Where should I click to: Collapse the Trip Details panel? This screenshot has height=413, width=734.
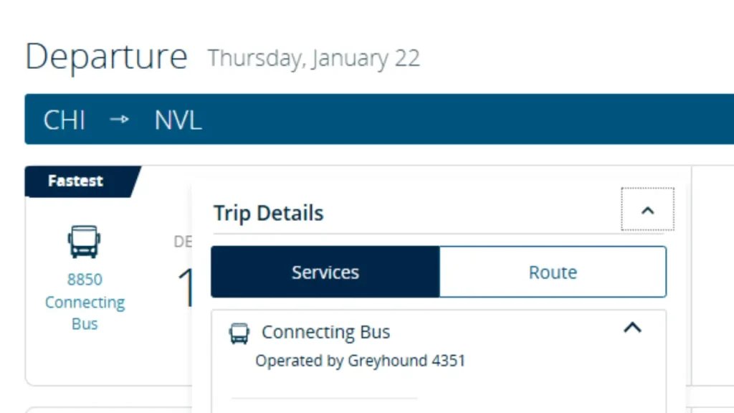(x=647, y=210)
